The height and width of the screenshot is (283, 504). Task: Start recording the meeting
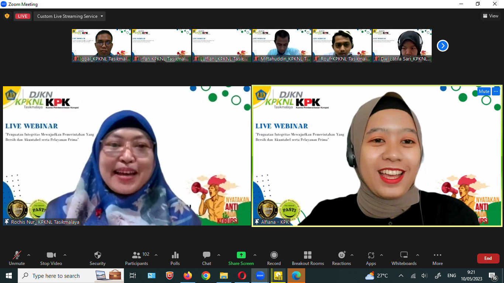[274, 258]
